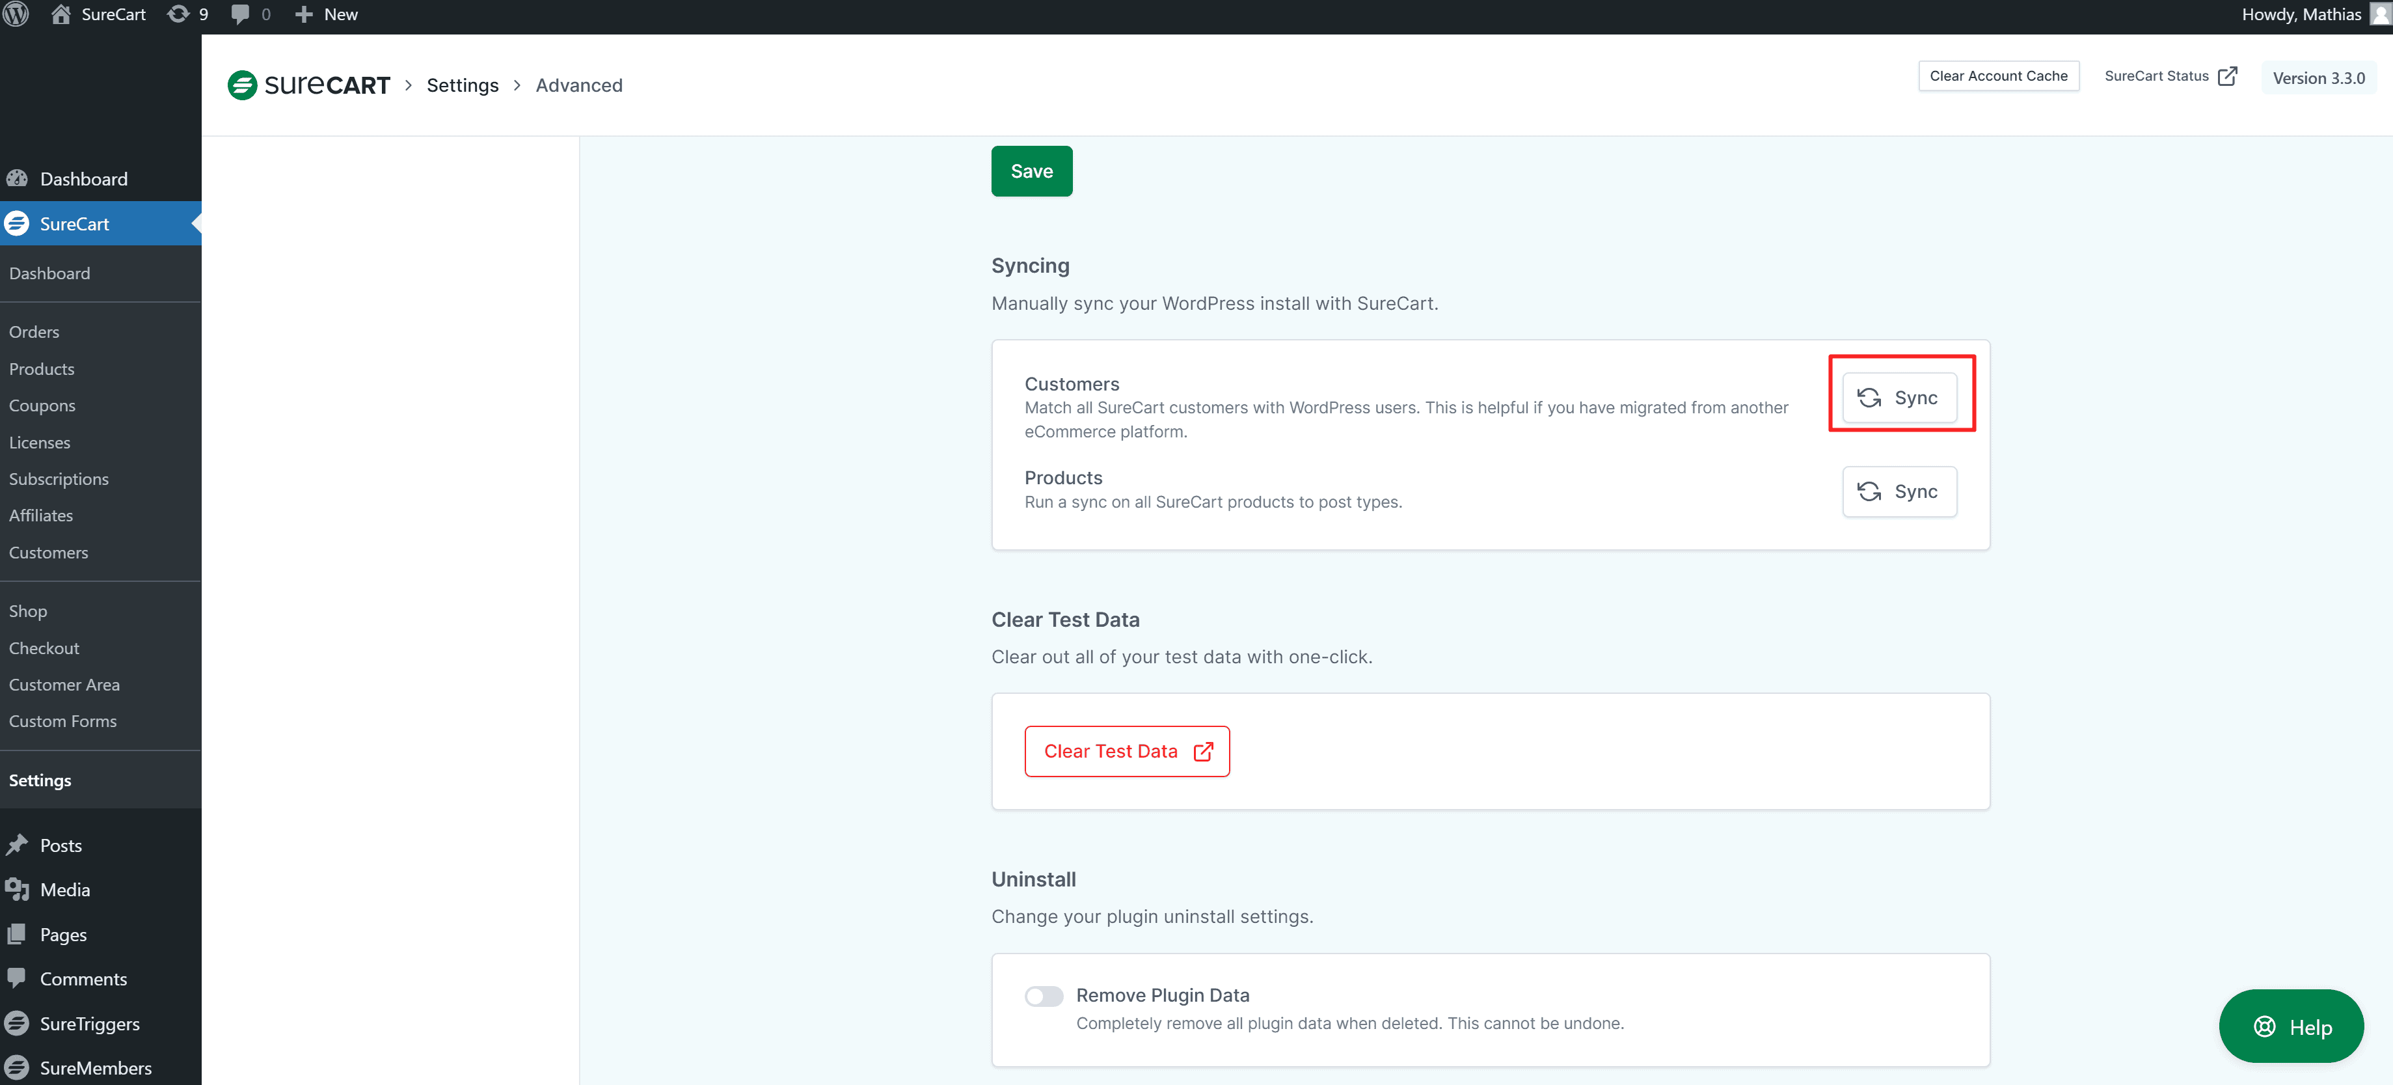Image resolution: width=2393 pixels, height=1085 pixels.
Task: Open SureMembers sidebar item
Action: pyautogui.click(x=95, y=1067)
